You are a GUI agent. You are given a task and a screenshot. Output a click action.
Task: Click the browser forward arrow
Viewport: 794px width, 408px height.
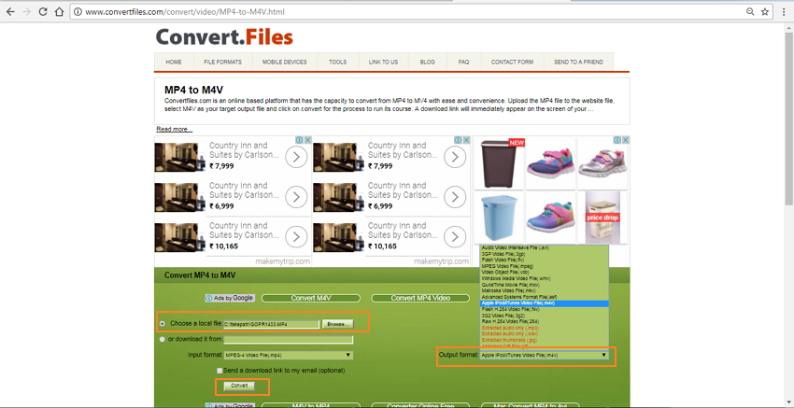pos(26,11)
